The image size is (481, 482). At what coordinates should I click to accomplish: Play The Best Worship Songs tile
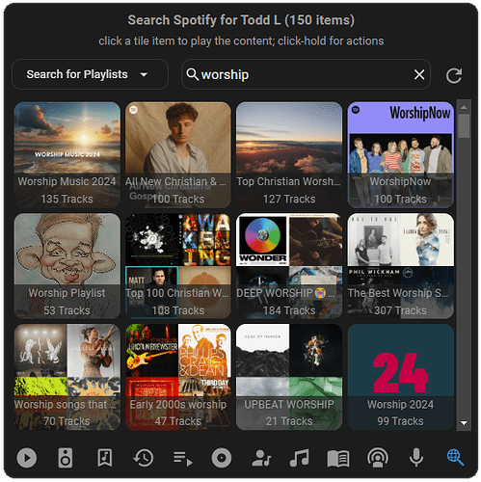[401, 266]
